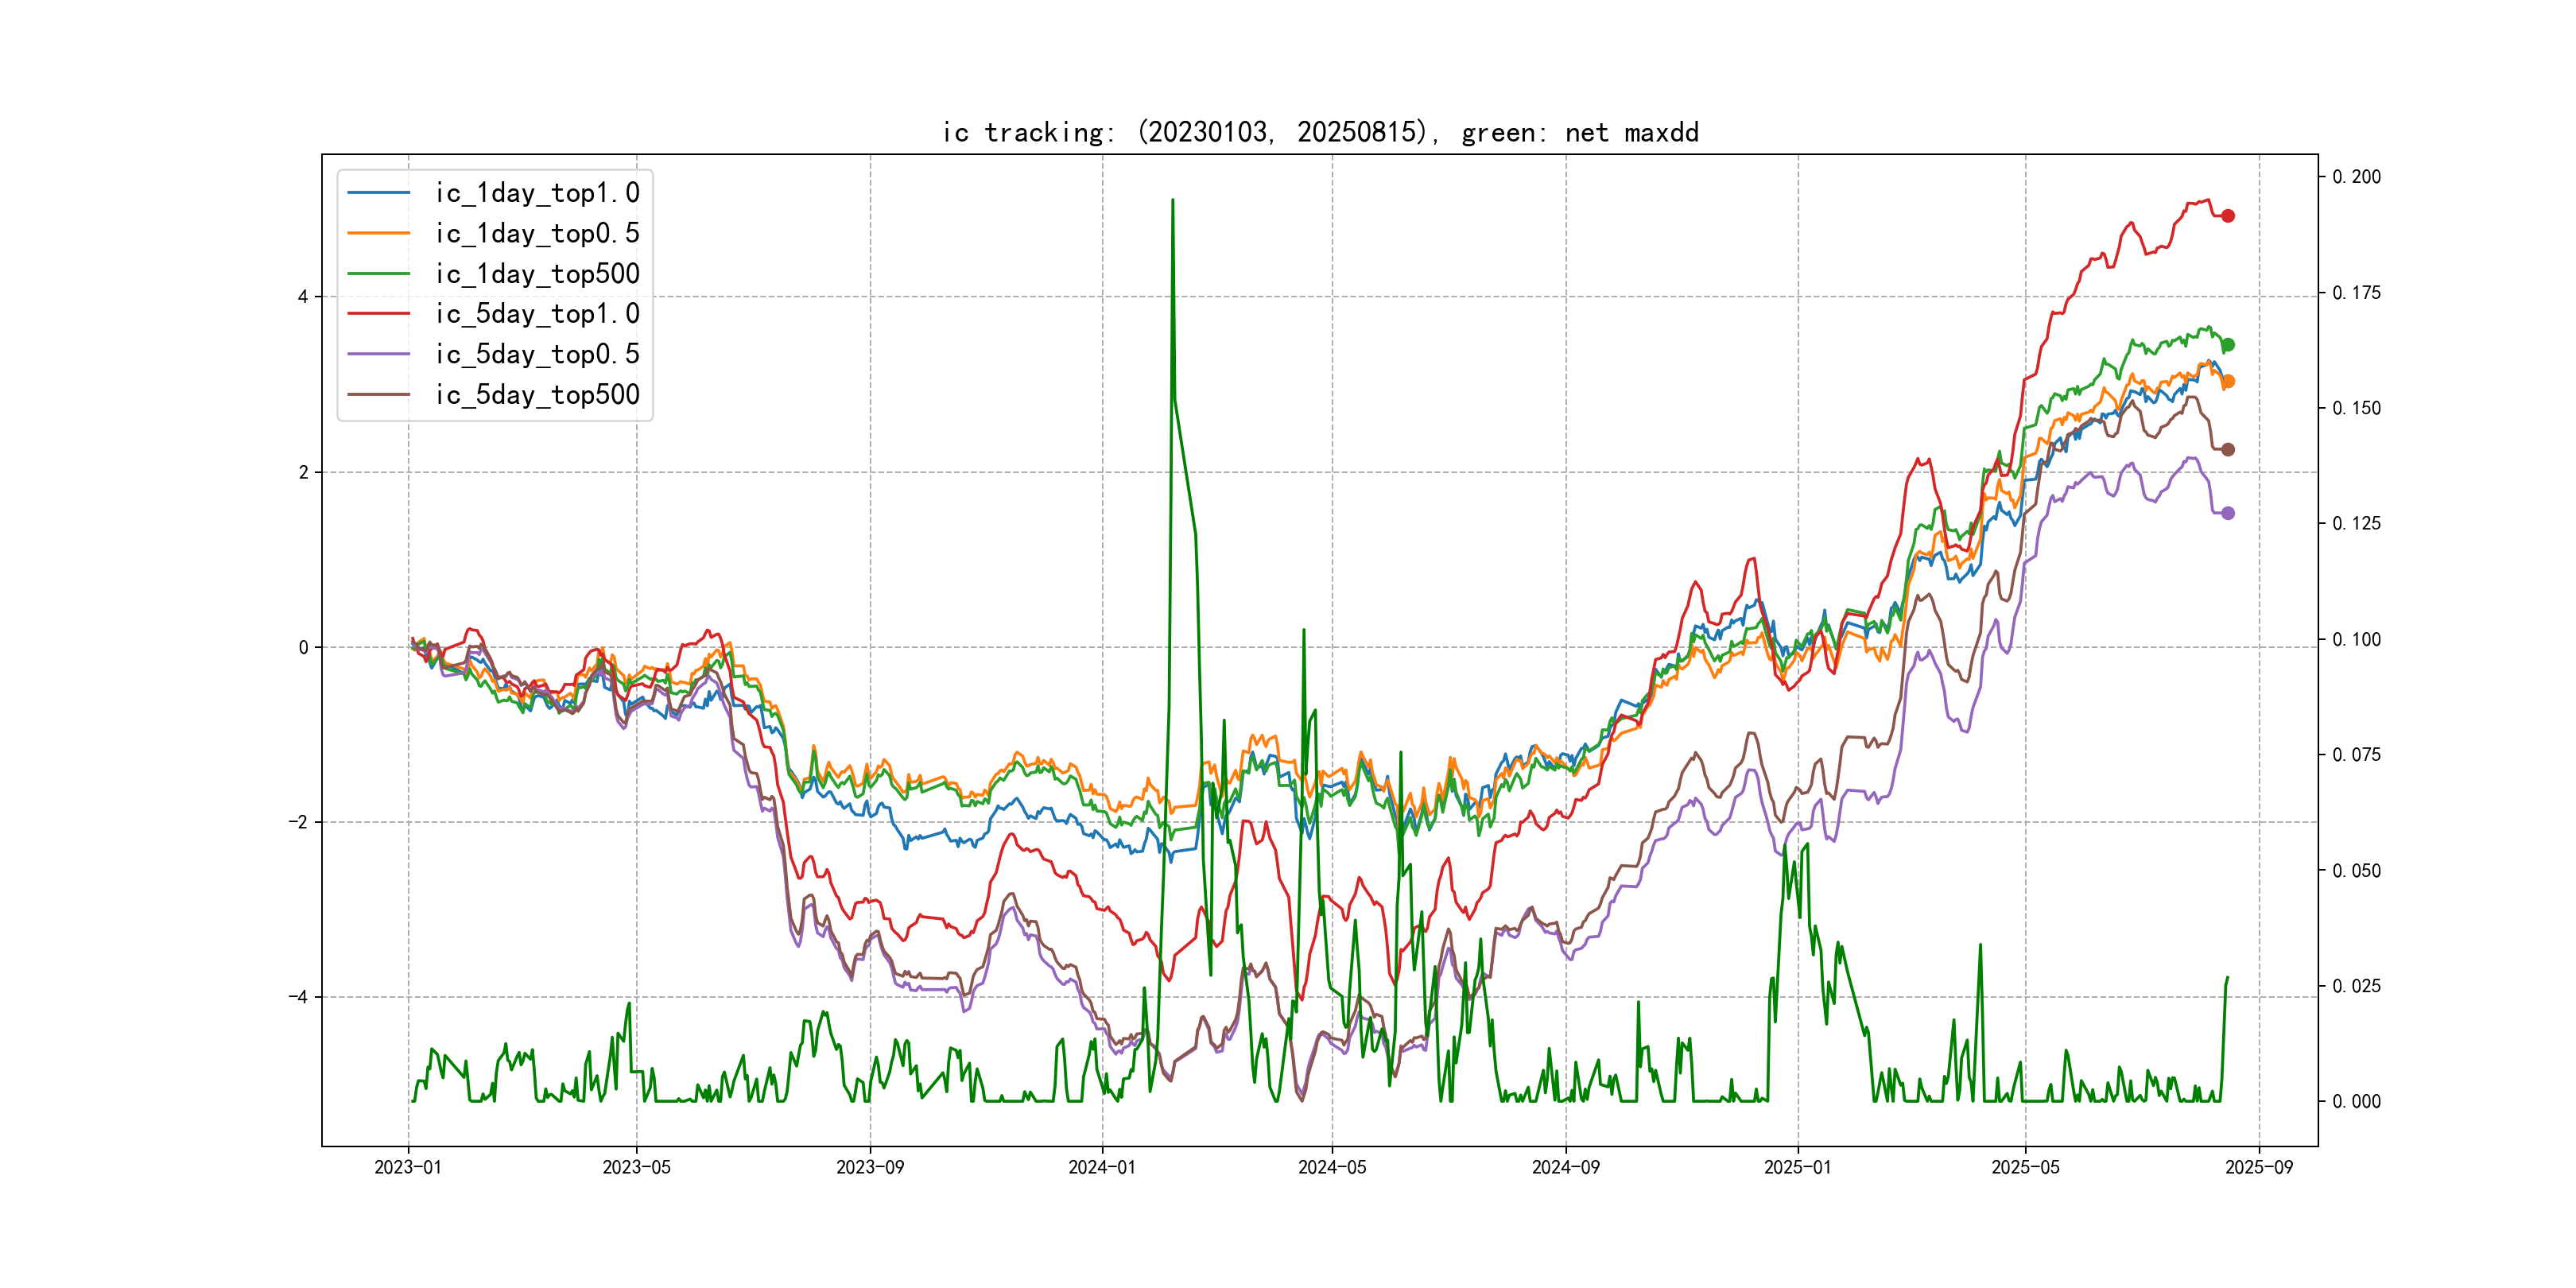Select the ic_1day_top0.5 legend label
The height and width of the screenshot is (1288, 2576).
pyautogui.click(x=537, y=233)
